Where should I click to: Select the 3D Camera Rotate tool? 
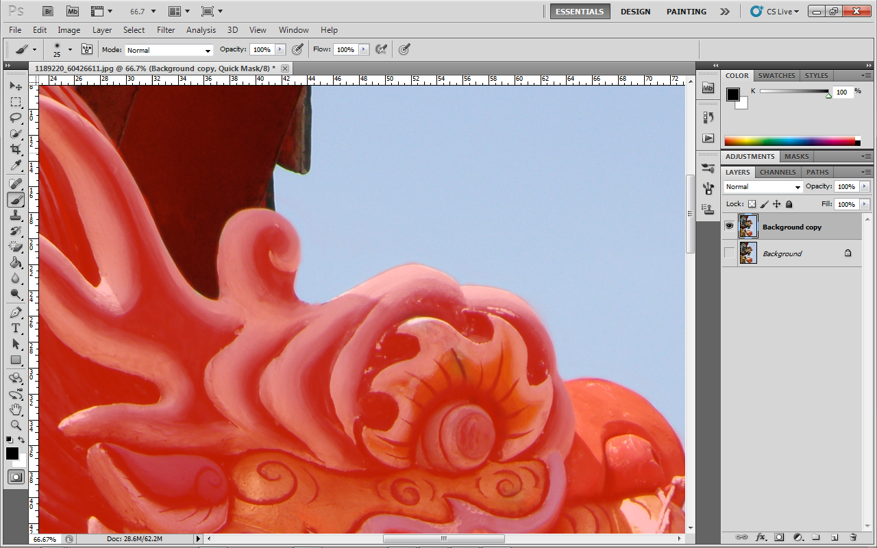pyautogui.click(x=16, y=394)
